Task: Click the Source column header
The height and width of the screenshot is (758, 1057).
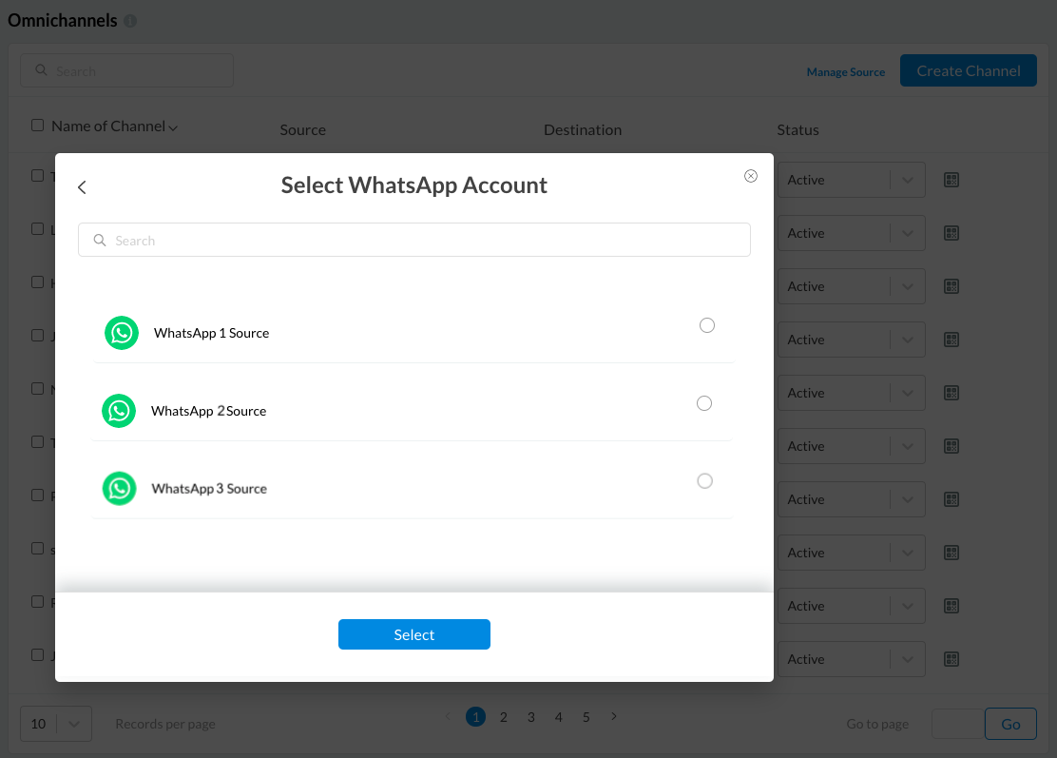Action: click(302, 130)
